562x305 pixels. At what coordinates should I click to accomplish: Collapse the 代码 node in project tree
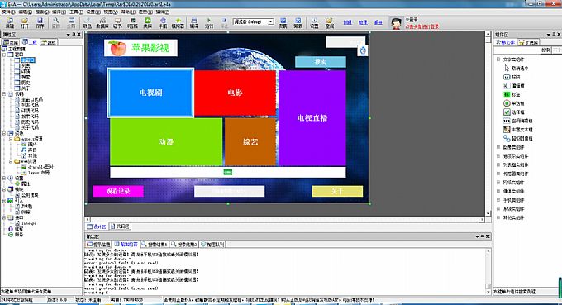coord(4,94)
